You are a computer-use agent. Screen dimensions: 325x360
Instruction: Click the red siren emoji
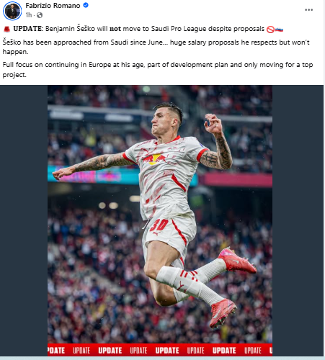pos(6,30)
